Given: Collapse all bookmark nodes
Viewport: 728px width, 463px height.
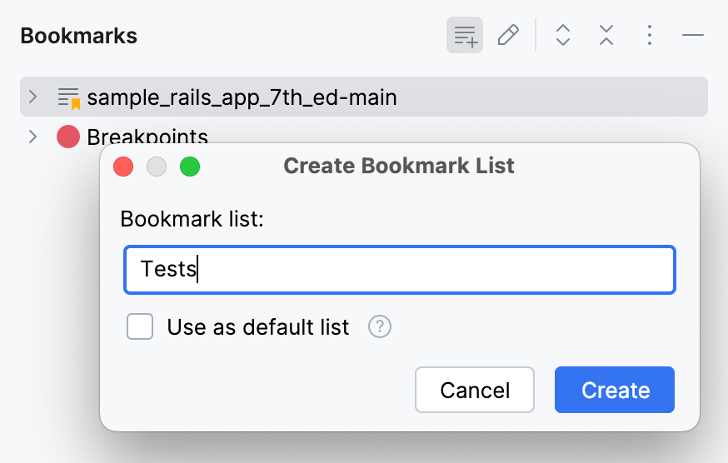Looking at the screenshot, I should [x=606, y=36].
